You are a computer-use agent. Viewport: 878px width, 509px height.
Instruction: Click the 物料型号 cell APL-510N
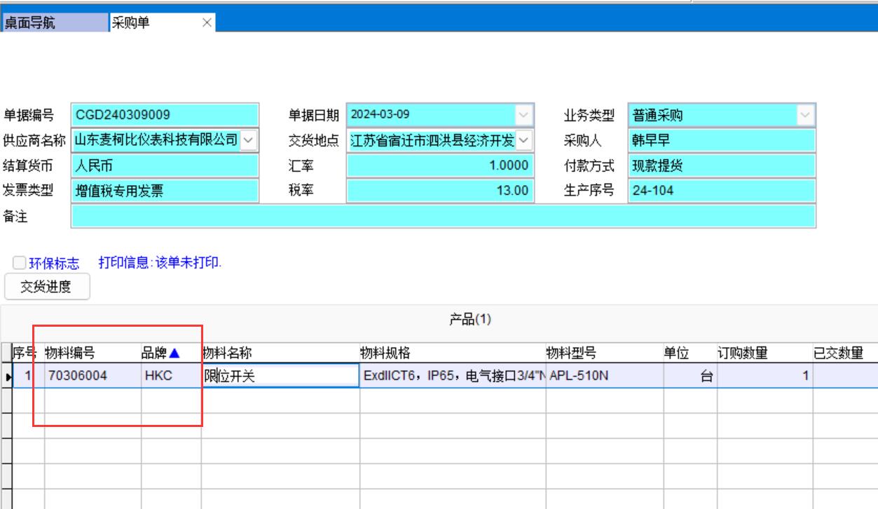[604, 376]
